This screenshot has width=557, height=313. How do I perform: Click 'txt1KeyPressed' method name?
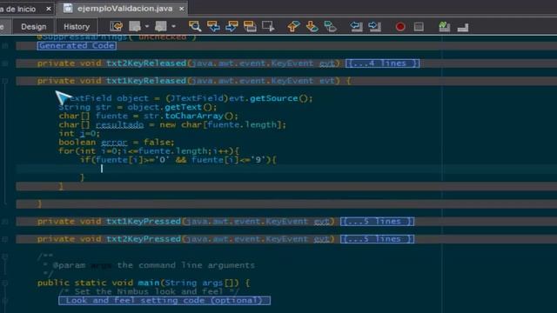pos(144,222)
